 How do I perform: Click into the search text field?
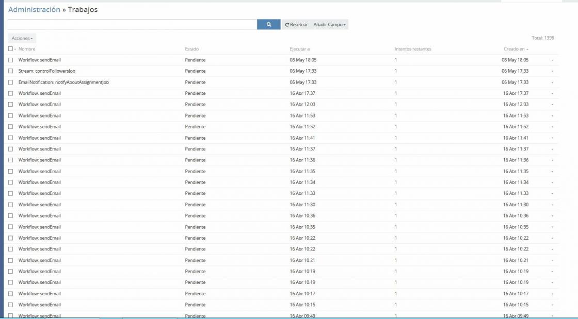(x=132, y=25)
